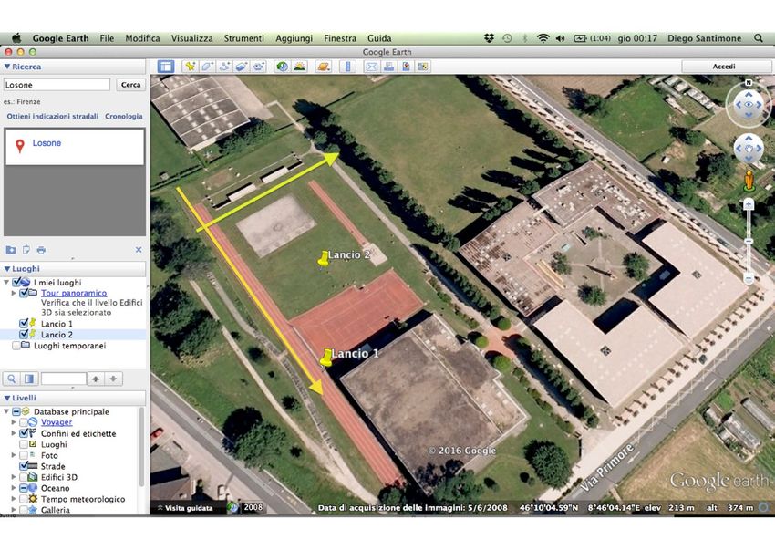Collapse the Ricerca panel header
The height and width of the screenshot is (550, 775).
click(7, 67)
